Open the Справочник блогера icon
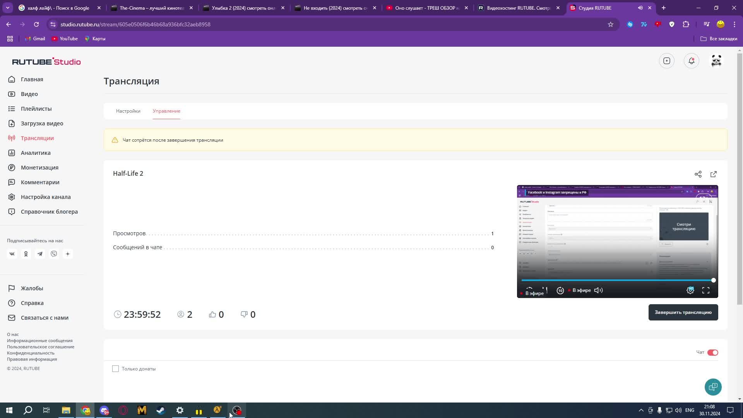Viewport: 743px width, 418px height. tap(12, 212)
